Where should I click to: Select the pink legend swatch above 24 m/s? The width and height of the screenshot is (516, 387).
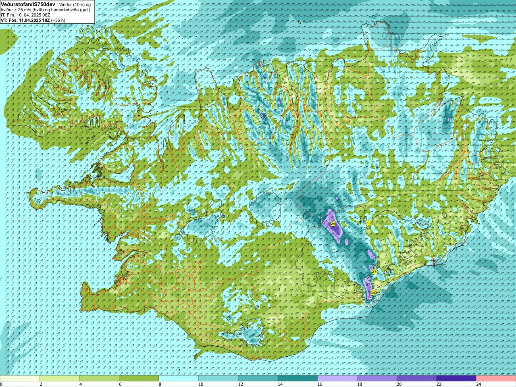[496, 379]
